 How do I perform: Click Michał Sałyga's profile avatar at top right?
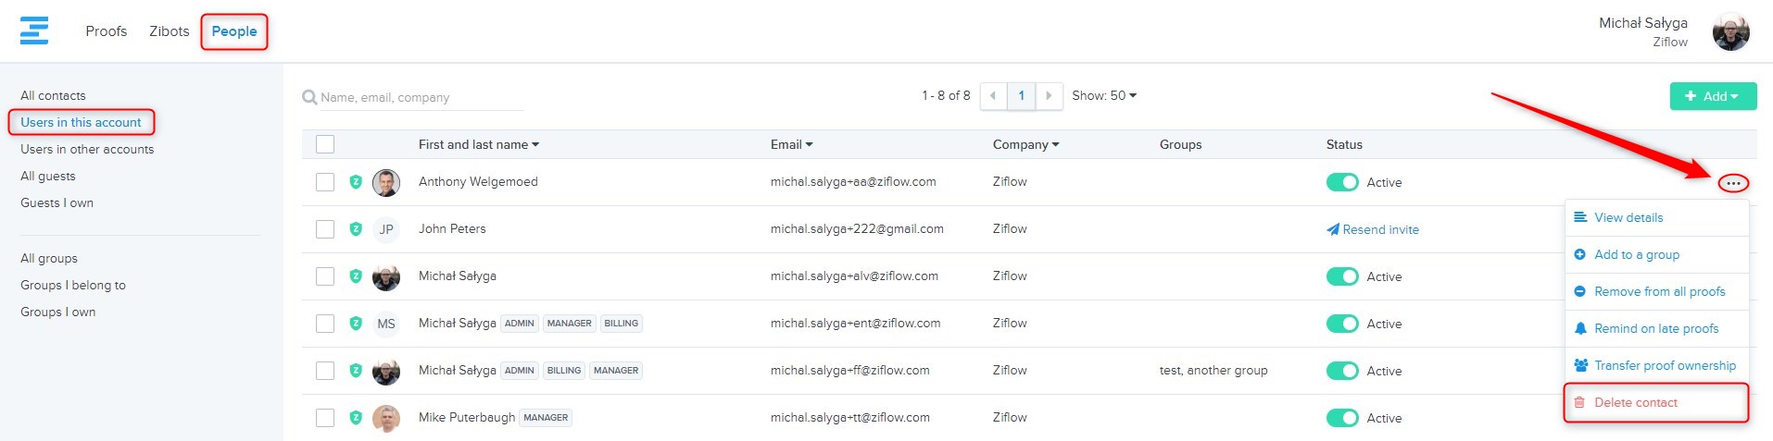point(1730,32)
